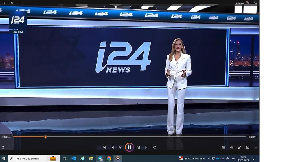Open the notification center
The height and width of the screenshot is (162, 289).
(254, 158)
